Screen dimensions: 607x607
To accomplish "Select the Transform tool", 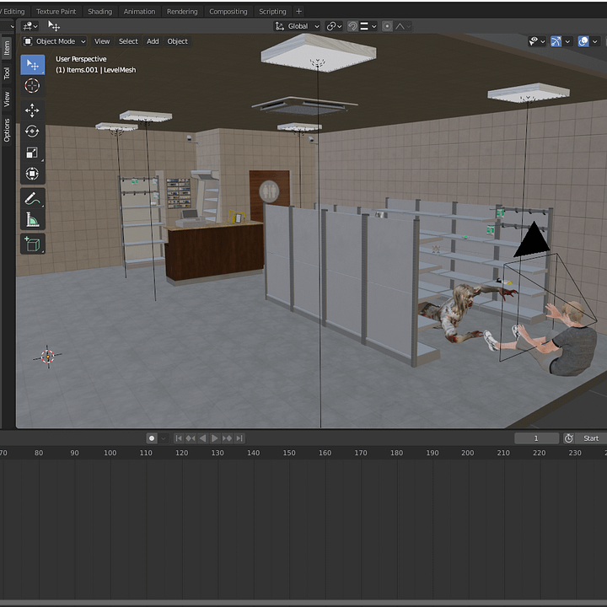I will click(33, 174).
